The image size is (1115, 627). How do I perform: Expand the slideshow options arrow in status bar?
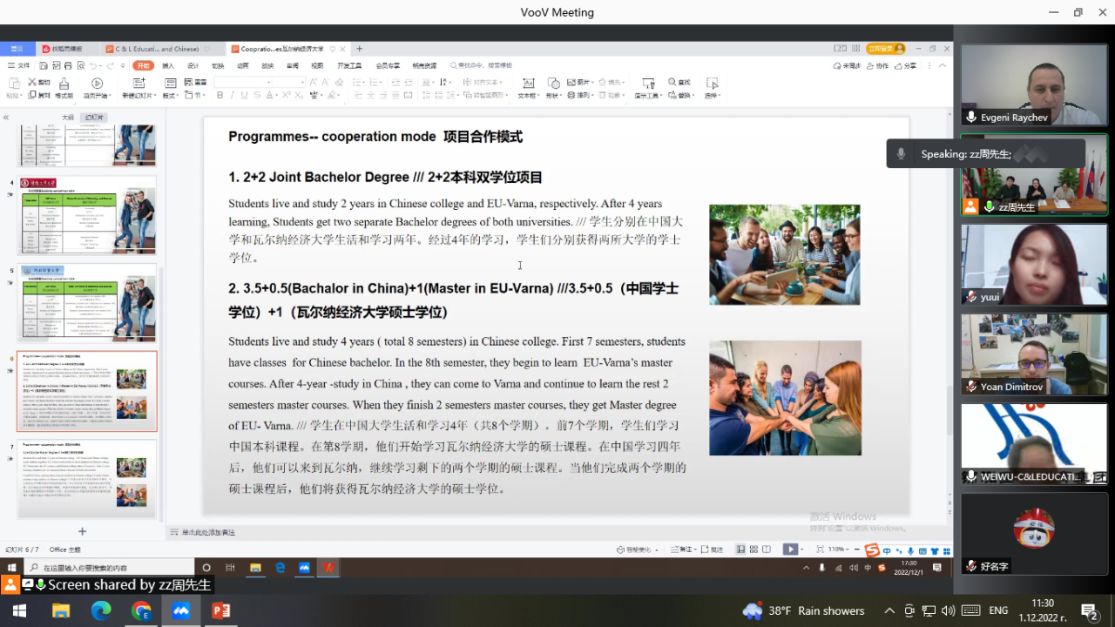[x=802, y=549]
